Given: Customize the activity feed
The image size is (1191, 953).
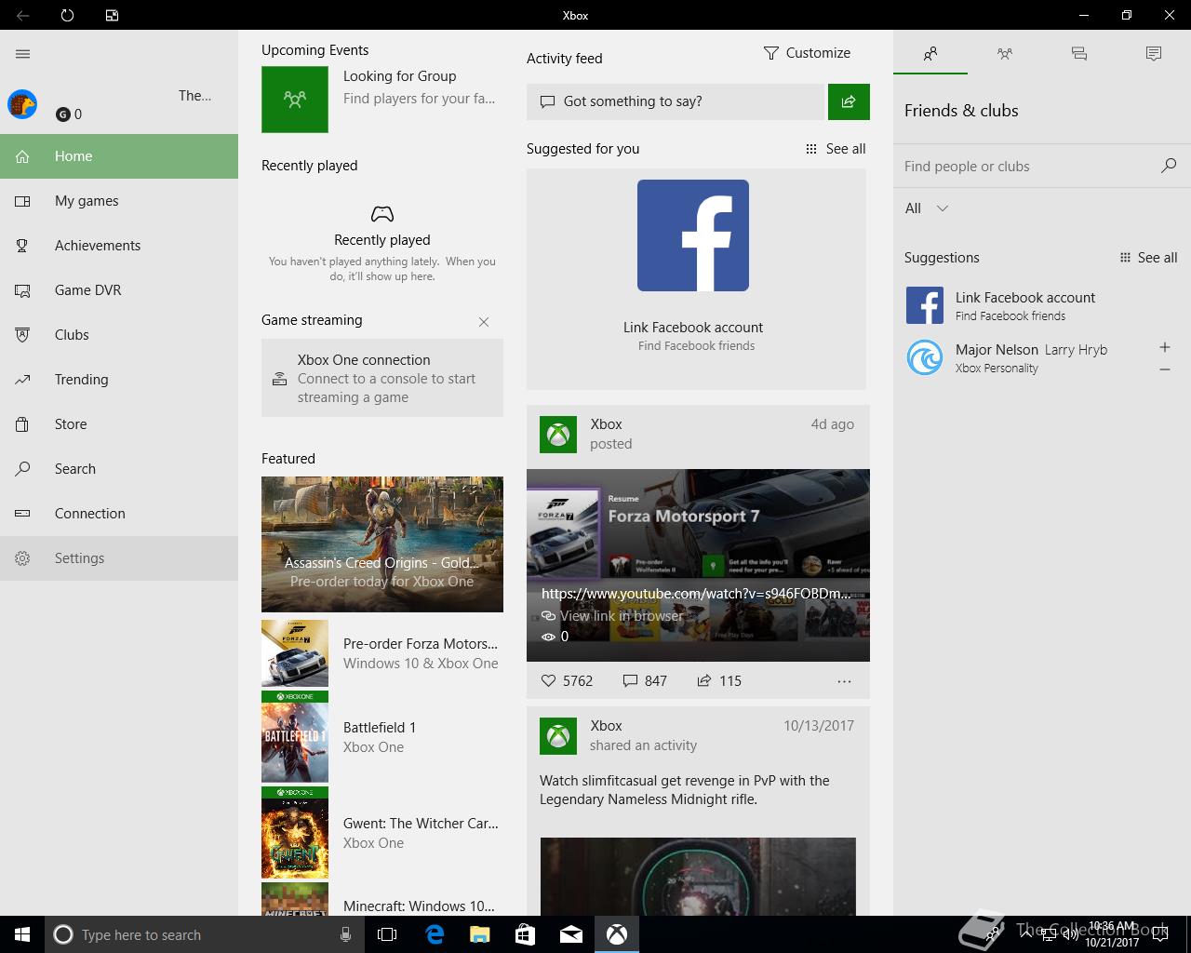Looking at the screenshot, I should pos(807,53).
